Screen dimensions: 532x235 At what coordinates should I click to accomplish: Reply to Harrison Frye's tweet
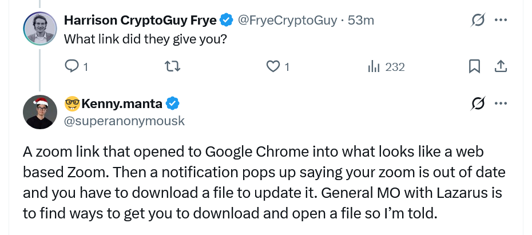click(72, 67)
